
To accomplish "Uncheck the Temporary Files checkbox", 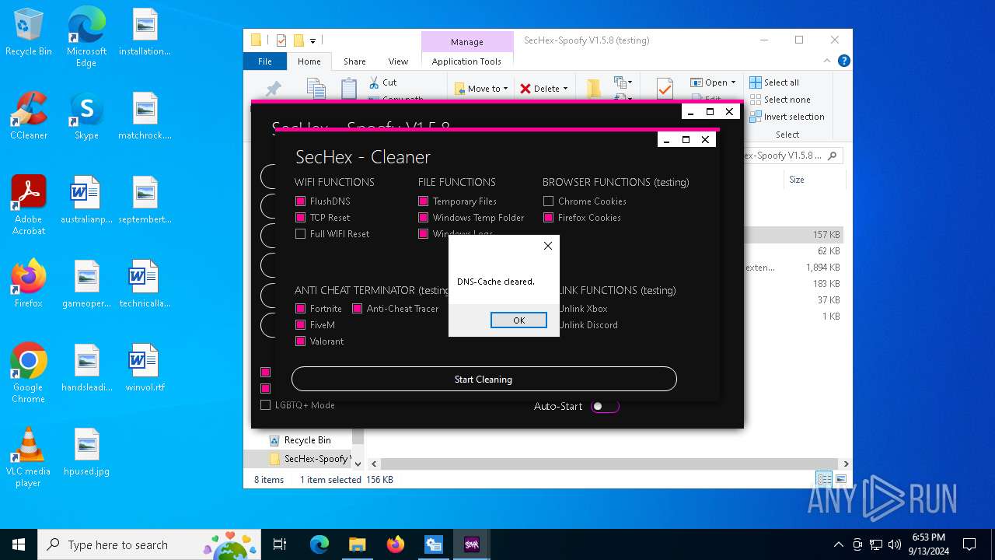I will click(424, 201).
